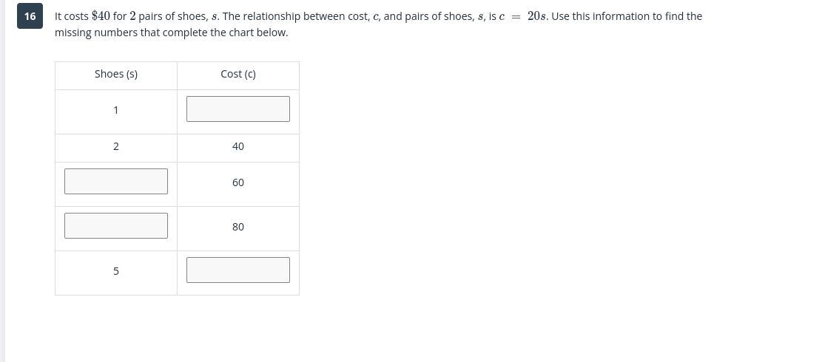822x362 pixels.
Task: Click the cost cell showing 40
Action: (x=237, y=146)
